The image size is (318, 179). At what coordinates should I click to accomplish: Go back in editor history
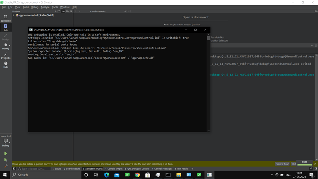(x=76, y=12)
